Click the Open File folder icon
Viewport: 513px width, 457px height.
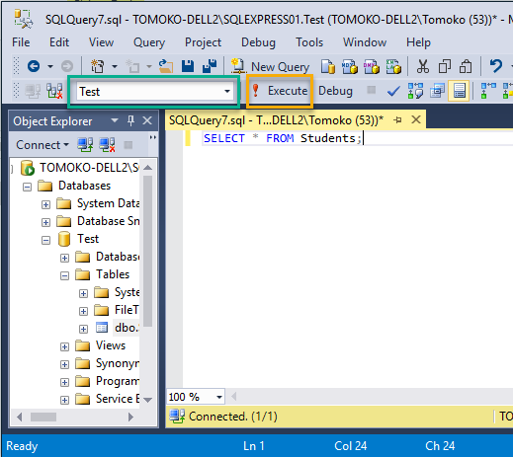point(166,66)
